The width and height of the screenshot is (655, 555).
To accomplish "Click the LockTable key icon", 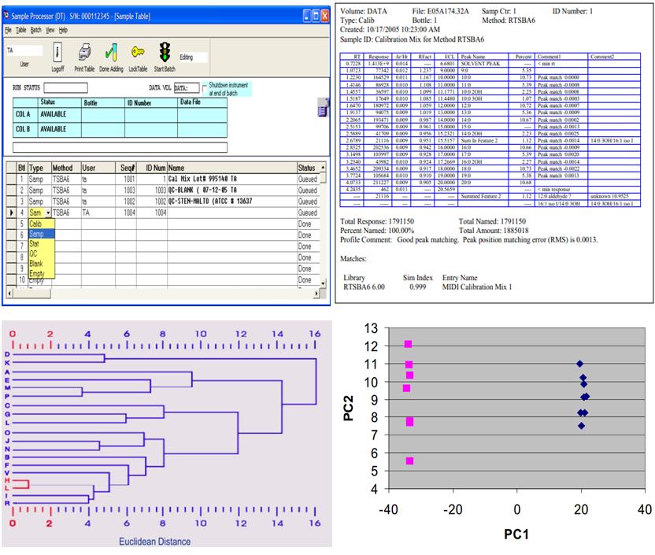I will [x=138, y=53].
